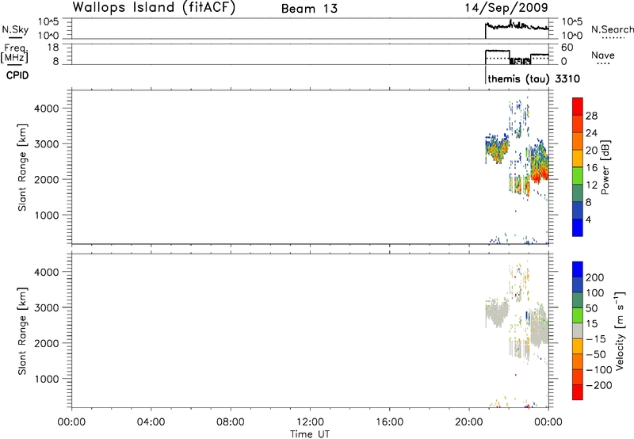Click the 'N.Sky' legend label
The width and height of the screenshot is (634, 439).
[x=15, y=29]
